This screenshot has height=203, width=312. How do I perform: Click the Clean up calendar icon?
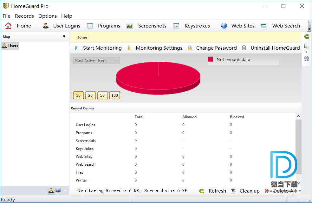[233, 191]
